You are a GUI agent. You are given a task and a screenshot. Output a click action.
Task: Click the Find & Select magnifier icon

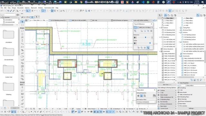pos(64,11)
